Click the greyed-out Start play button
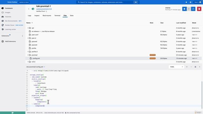This screenshot has width=203, height=114. (189, 9)
